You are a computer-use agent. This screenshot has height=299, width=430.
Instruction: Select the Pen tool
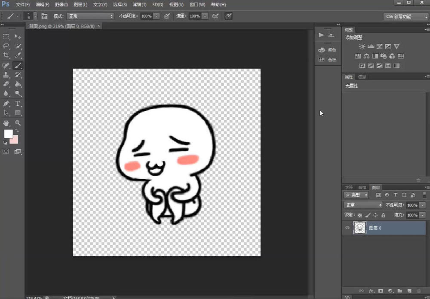(6, 104)
